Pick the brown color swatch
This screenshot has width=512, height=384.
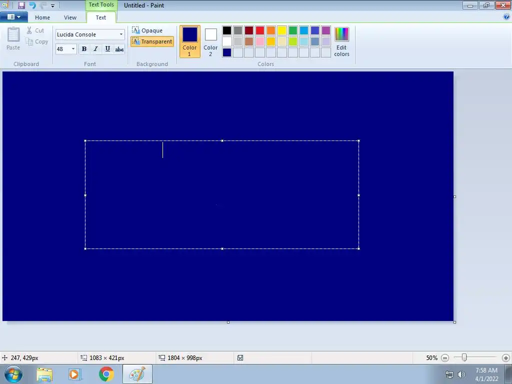pyautogui.click(x=249, y=41)
